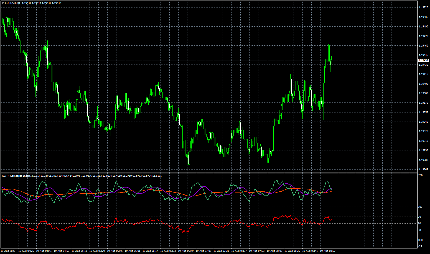Click price scale value 1.19490
This screenshot has width=430, height=254.
coord(423,27)
